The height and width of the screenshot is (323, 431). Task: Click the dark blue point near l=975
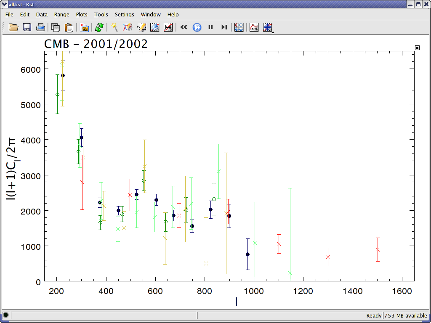click(x=247, y=254)
